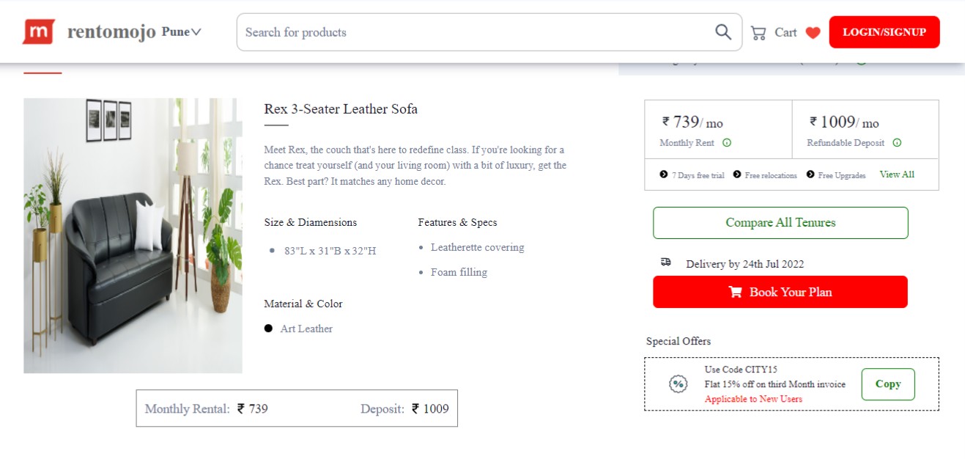The height and width of the screenshot is (459, 965).
Task: Expand the Pune city dropdown
Action: (x=181, y=32)
